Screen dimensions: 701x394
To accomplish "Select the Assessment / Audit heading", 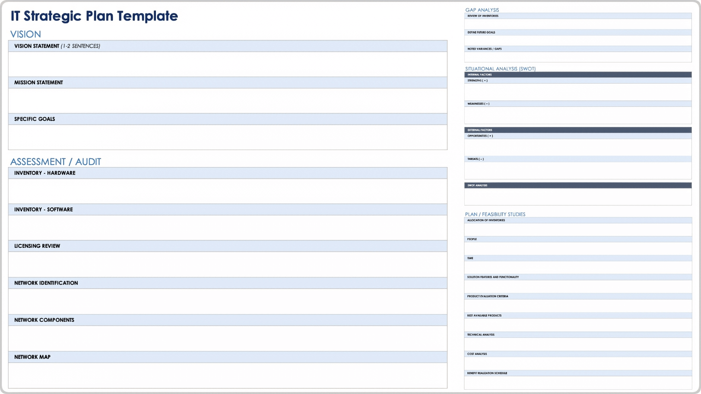I will (55, 162).
